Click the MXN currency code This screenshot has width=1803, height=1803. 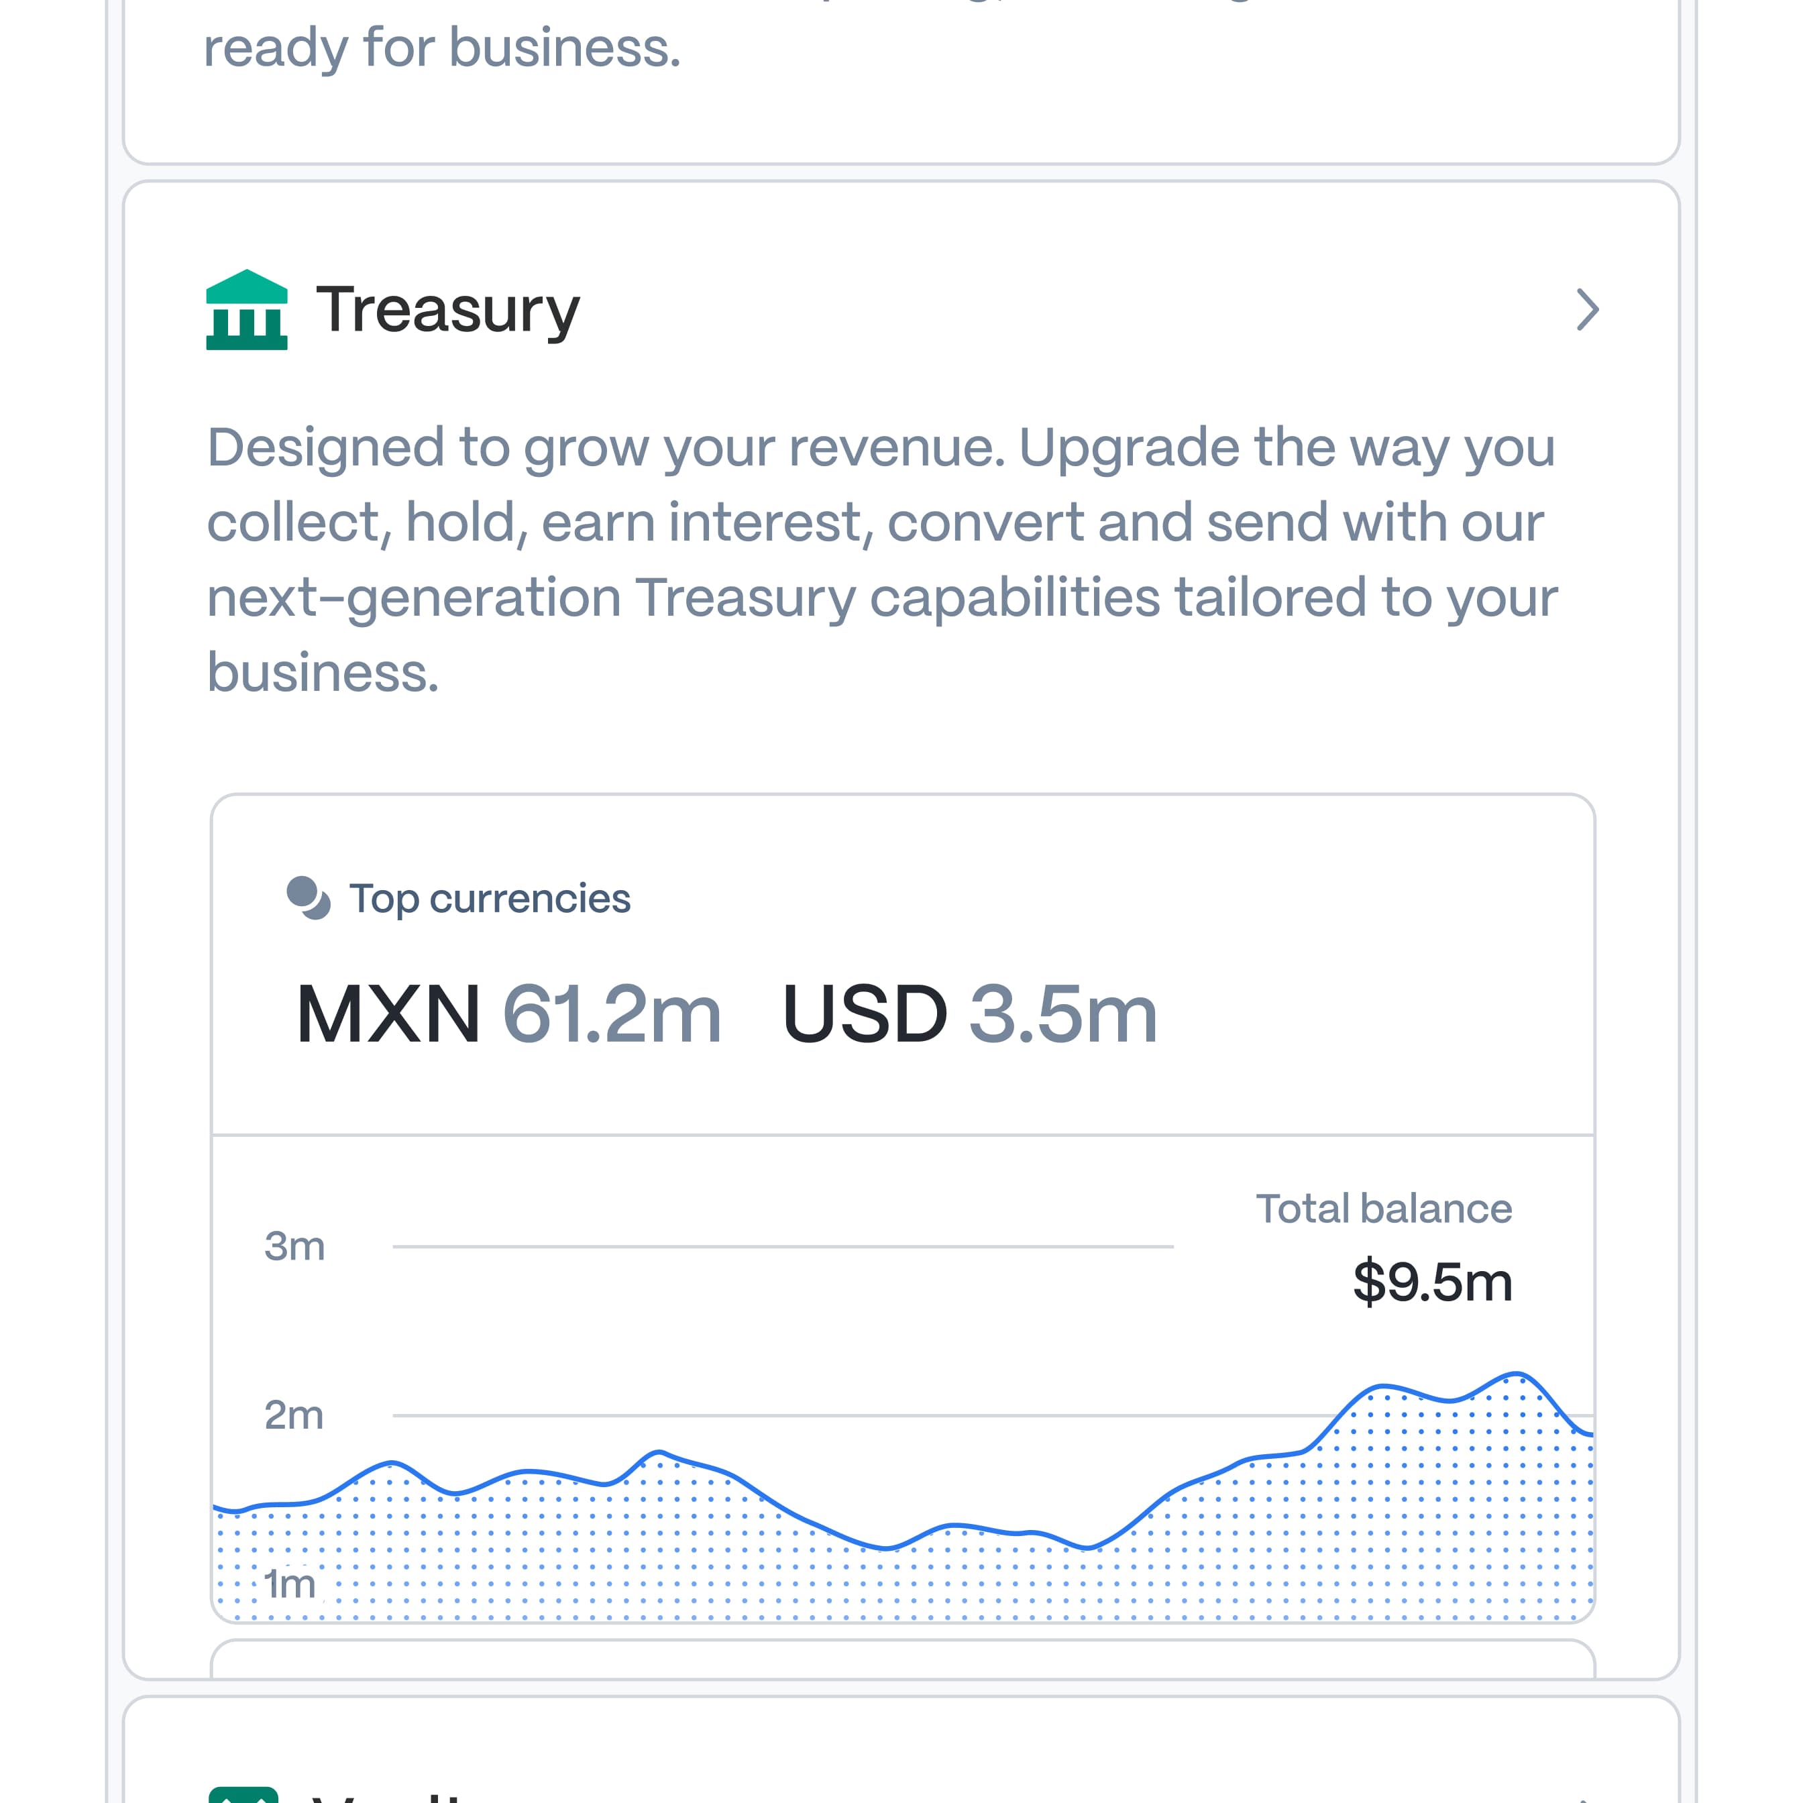(x=388, y=1014)
